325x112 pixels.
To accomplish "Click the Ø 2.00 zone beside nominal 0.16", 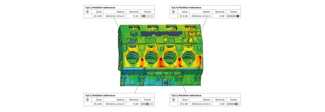I will [x=98, y=16].
